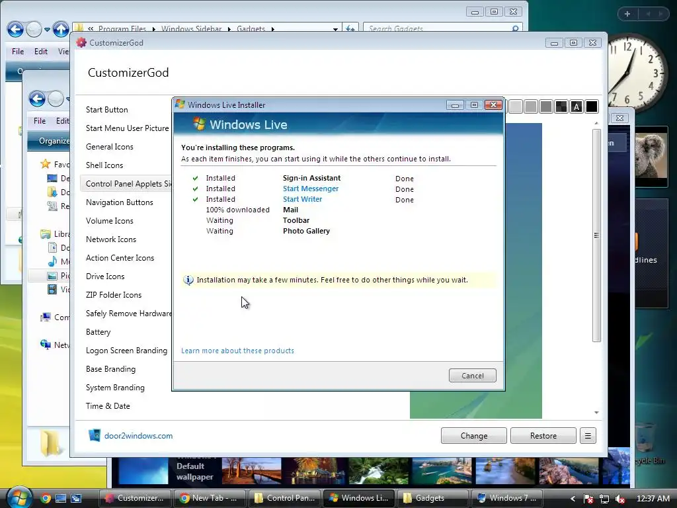Select Base Branding category
The image size is (677, 508).
[110, 369]
